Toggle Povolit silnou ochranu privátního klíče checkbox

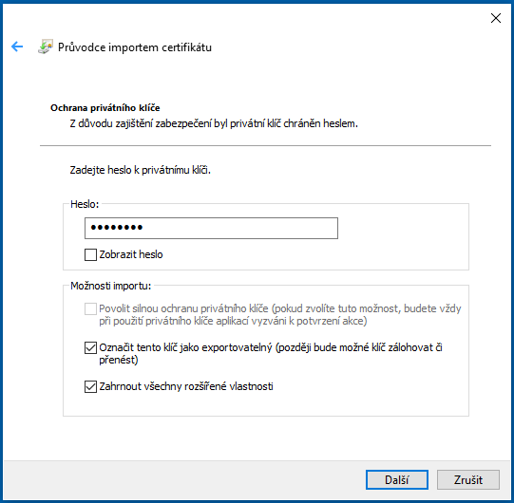click(90, 308)
